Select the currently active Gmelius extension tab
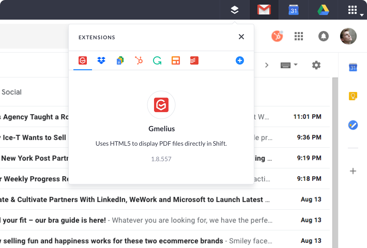 pos(82,60)
